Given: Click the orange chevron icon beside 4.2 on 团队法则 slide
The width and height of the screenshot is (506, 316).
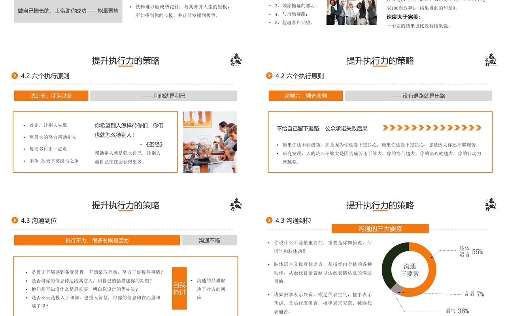Looking at the screenshot, I should (15, 76).
